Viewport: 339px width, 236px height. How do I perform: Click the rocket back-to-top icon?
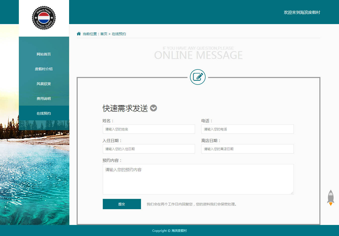(x=331, y=198)
